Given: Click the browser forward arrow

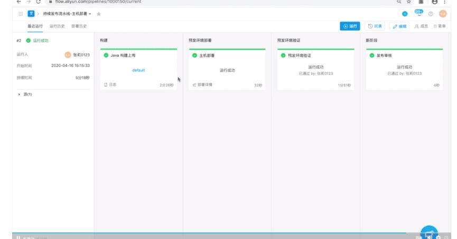Looking at the screenshot, I should coord(29,2).
